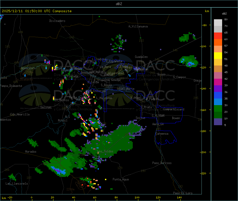Click the 'dBZ' title in the top bar
This screenshot has height=201, width=238.
(119, 4)
